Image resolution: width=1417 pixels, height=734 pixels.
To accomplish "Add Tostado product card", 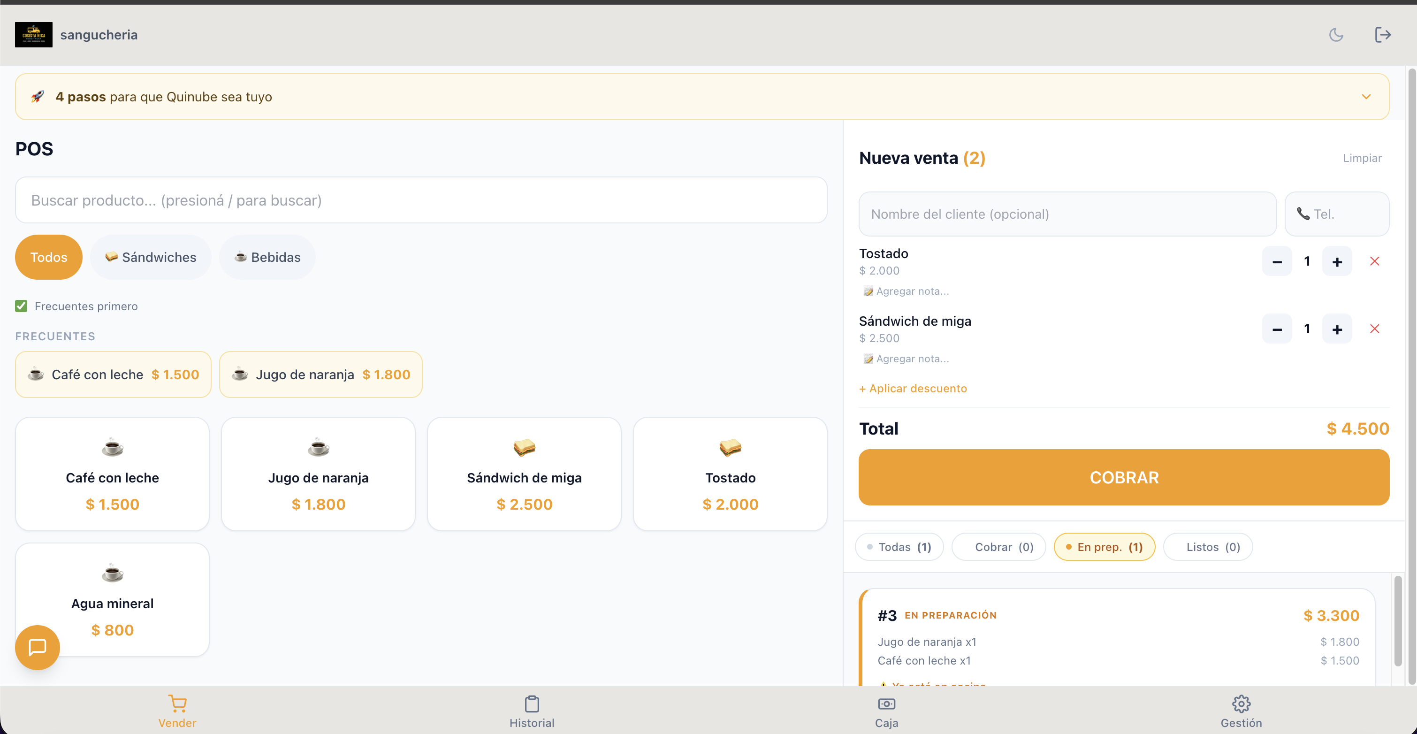I will (730, 474).
